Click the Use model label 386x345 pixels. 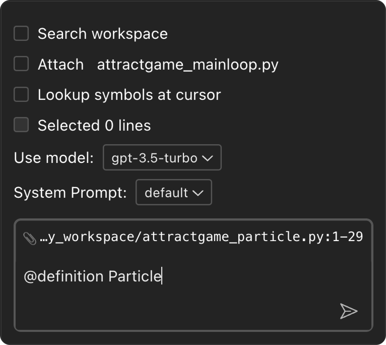coord(54,158)
